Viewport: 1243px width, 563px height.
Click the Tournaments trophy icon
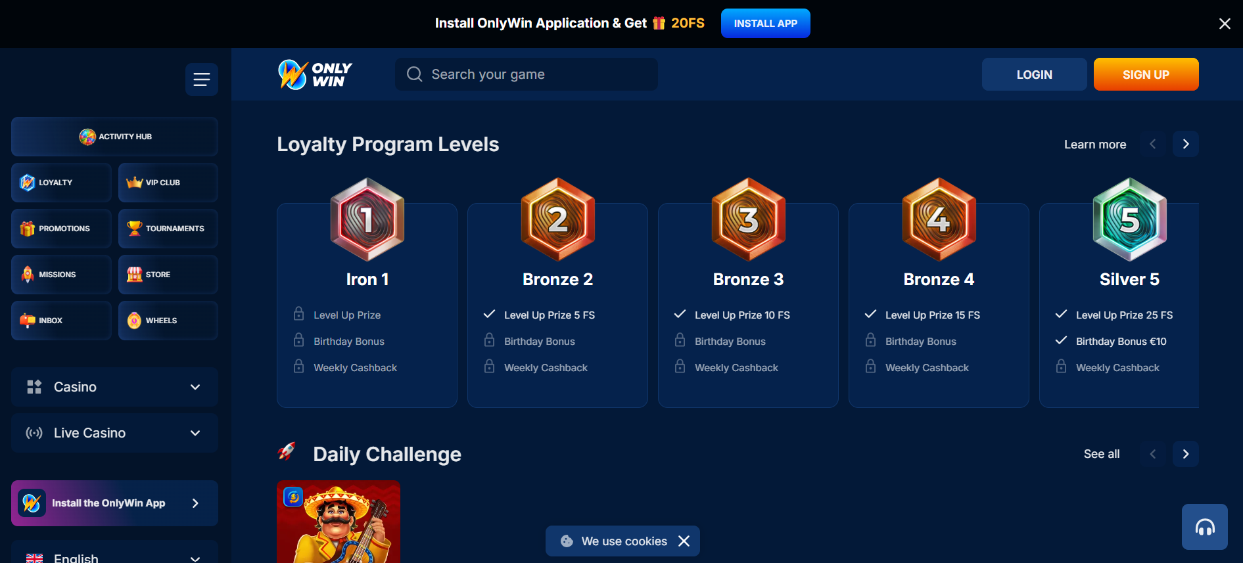coord(134,229)
